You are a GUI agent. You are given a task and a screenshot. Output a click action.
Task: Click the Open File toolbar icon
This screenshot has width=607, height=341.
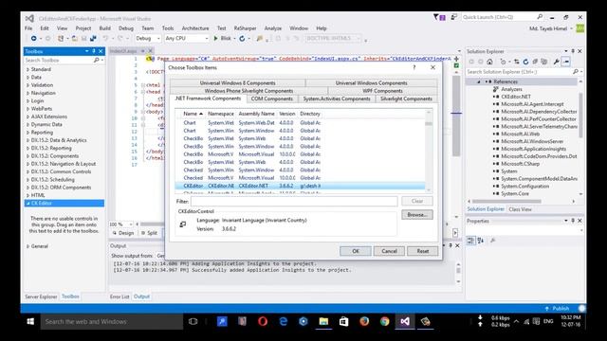74,38
